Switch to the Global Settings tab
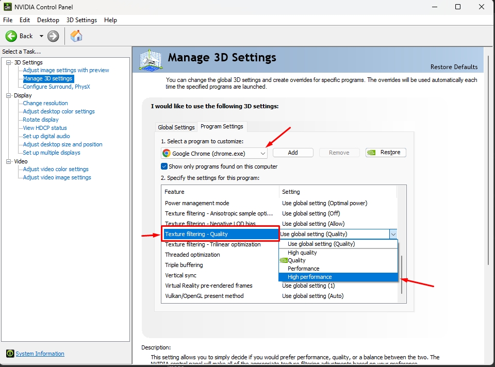 pos(176,127)
